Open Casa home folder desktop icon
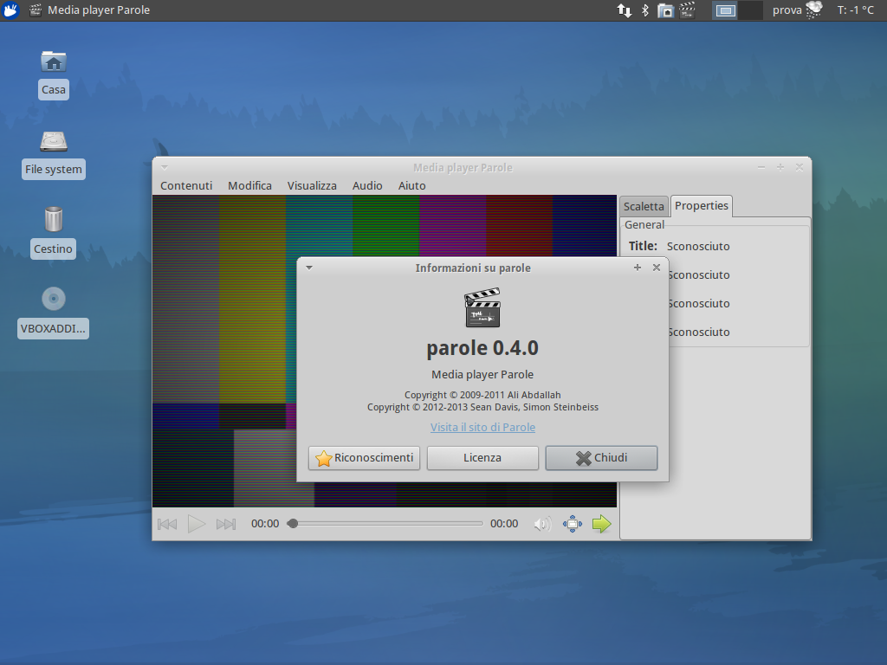The width and height of the screenshot is (887, 665). [54, 61]
